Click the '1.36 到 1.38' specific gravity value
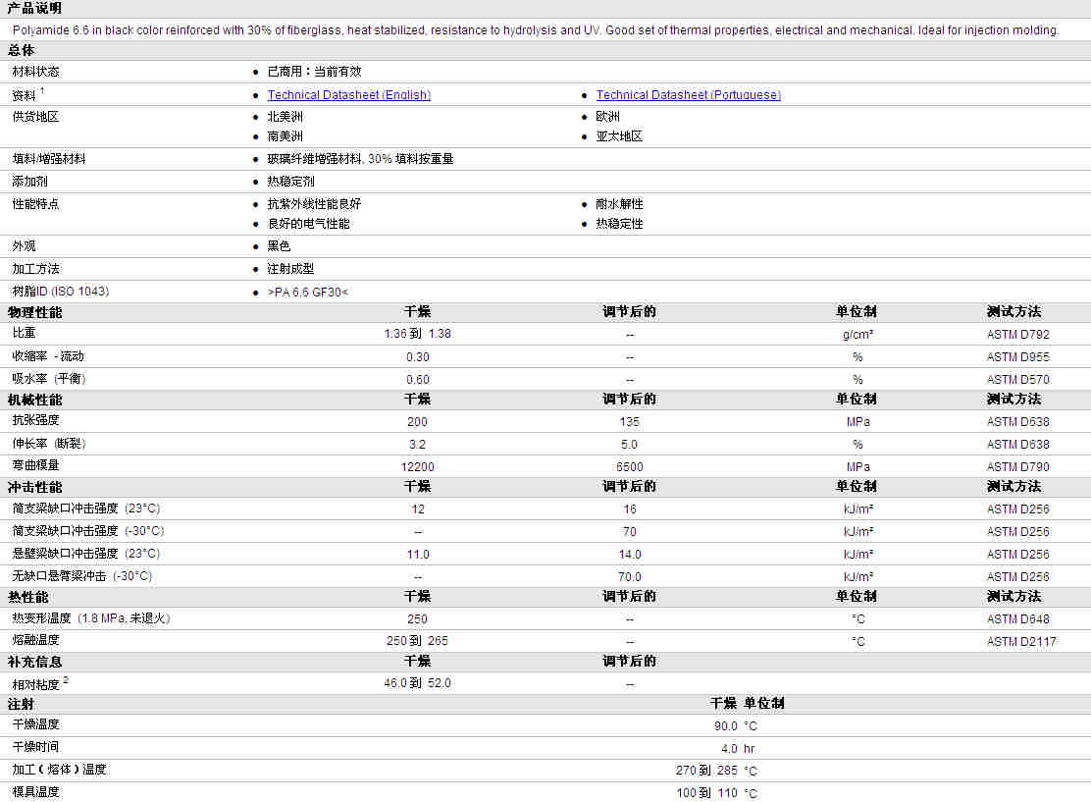Screen dimensions: 1091x803 [x=418, y=334]
